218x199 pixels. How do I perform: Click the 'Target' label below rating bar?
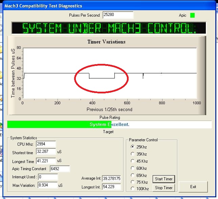pos(108,132)
